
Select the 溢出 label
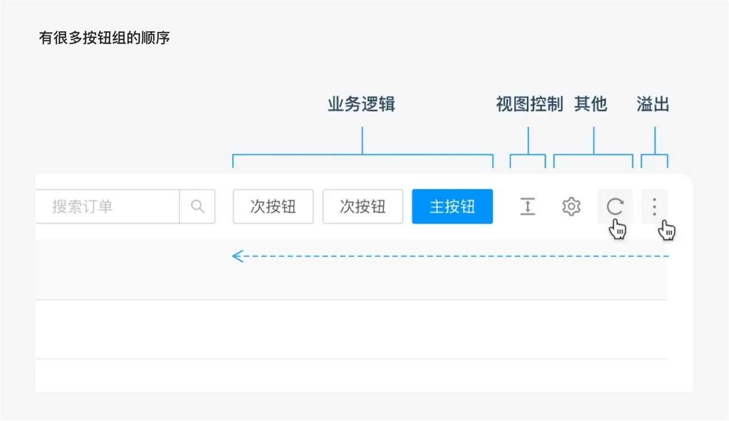[653, 104]
